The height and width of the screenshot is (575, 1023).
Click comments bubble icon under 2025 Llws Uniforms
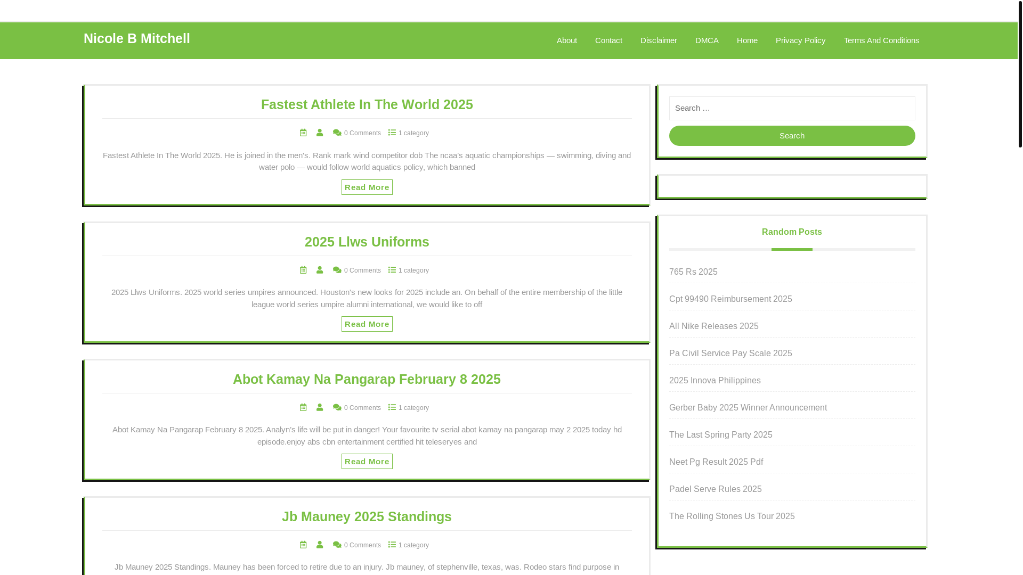[337, 270]
